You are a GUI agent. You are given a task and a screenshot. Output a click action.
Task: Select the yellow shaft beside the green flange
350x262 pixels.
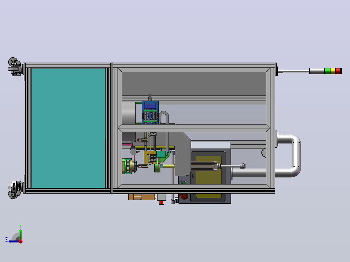[x=169, y=166]
